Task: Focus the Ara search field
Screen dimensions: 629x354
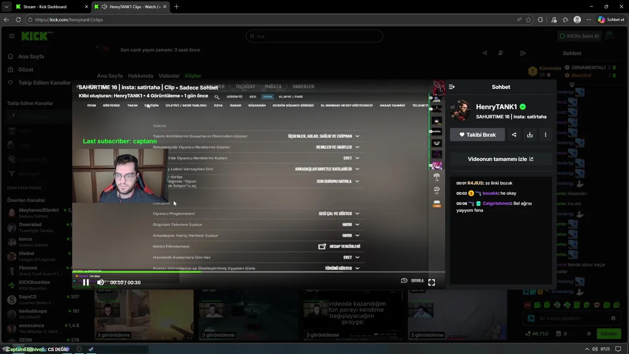Action: tap(314, 36)
